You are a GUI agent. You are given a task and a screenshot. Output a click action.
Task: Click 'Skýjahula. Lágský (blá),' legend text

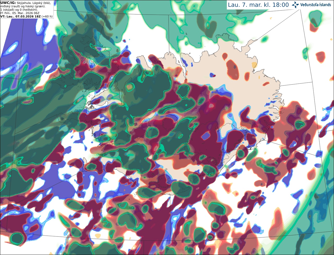tap(34, 3)
